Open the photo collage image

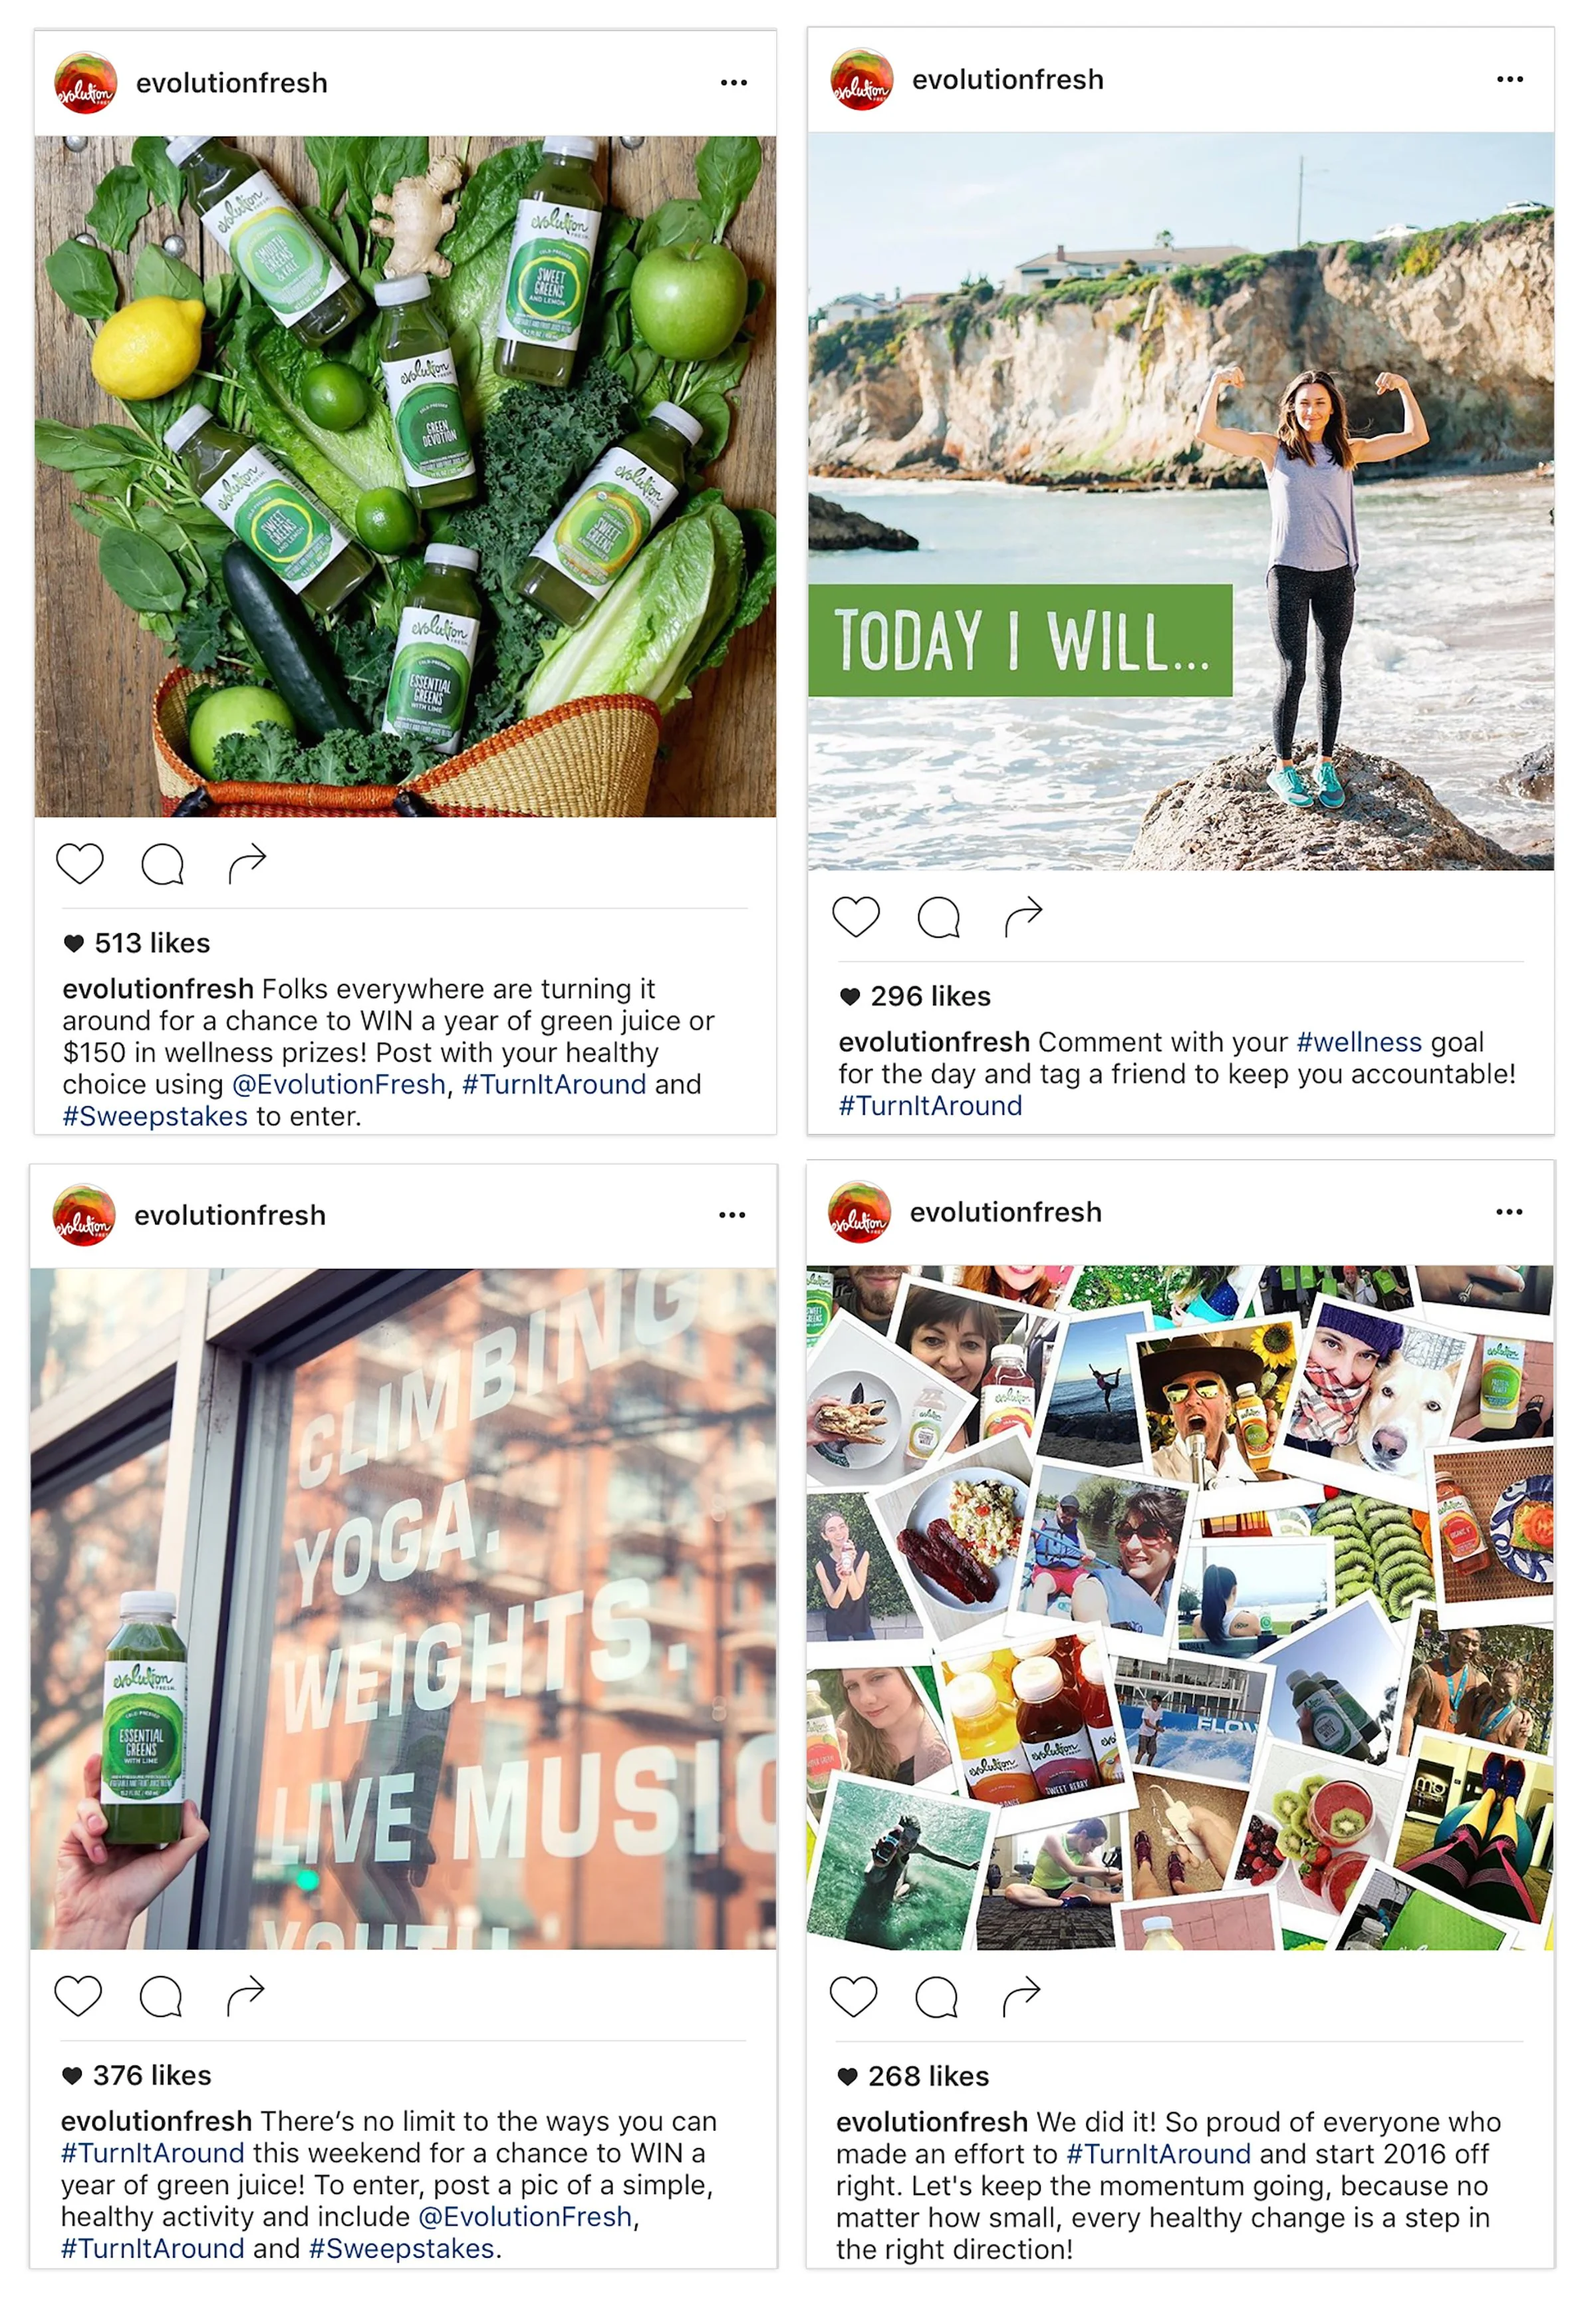pyautogui.click(x=1180, y=1607)
